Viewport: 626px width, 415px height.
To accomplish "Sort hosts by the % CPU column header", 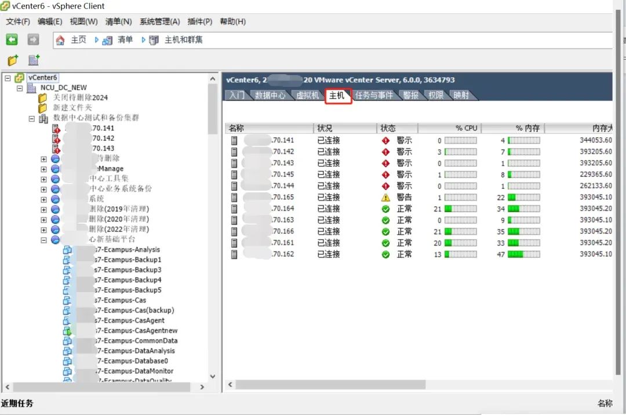I will [x=450, y=128].
